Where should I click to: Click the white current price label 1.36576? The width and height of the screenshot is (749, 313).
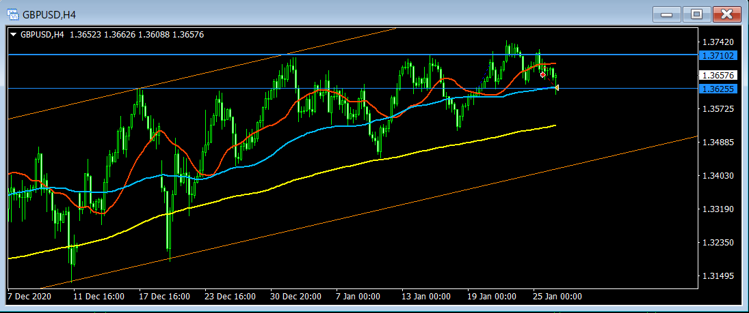(718, 75)
